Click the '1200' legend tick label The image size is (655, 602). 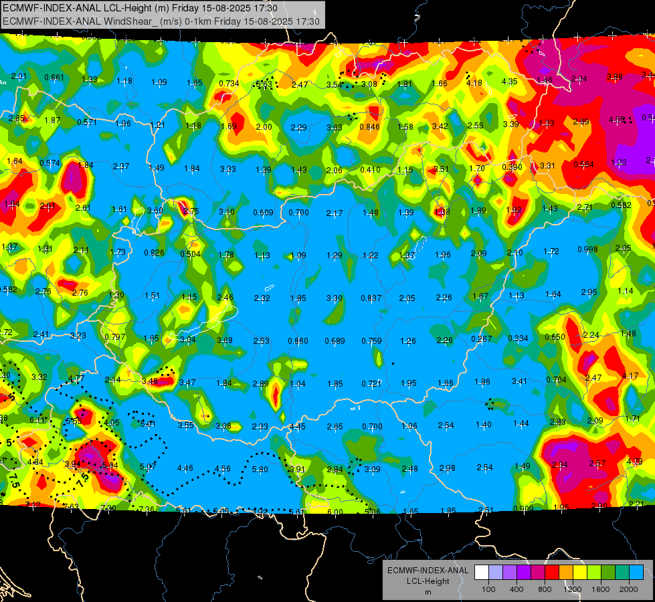click(573, 589)
